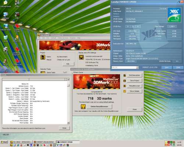Click the Show Details button
Viewport: 184px width, 147px height.
pyautogui.click(x=135, y=91)
